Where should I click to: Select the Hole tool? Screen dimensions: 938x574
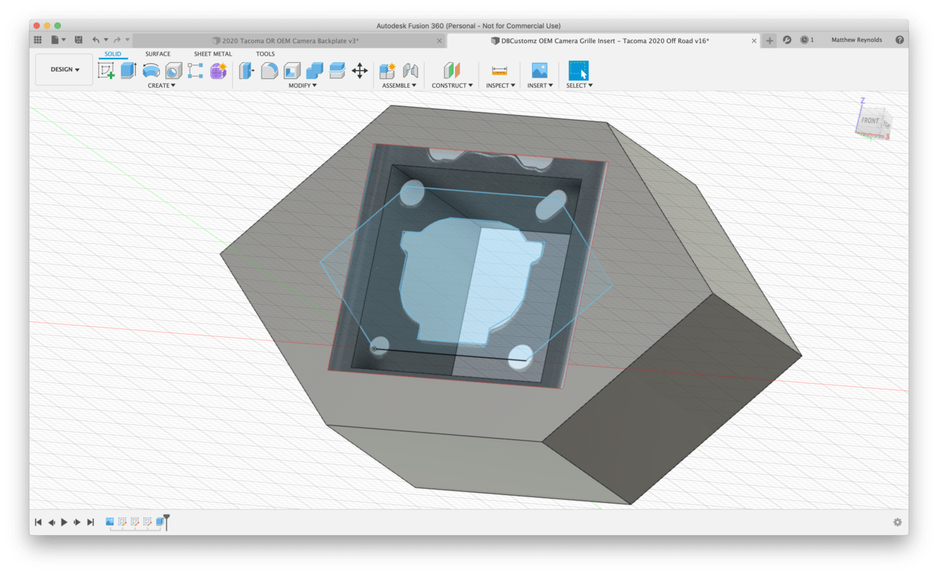click(174, 70)
